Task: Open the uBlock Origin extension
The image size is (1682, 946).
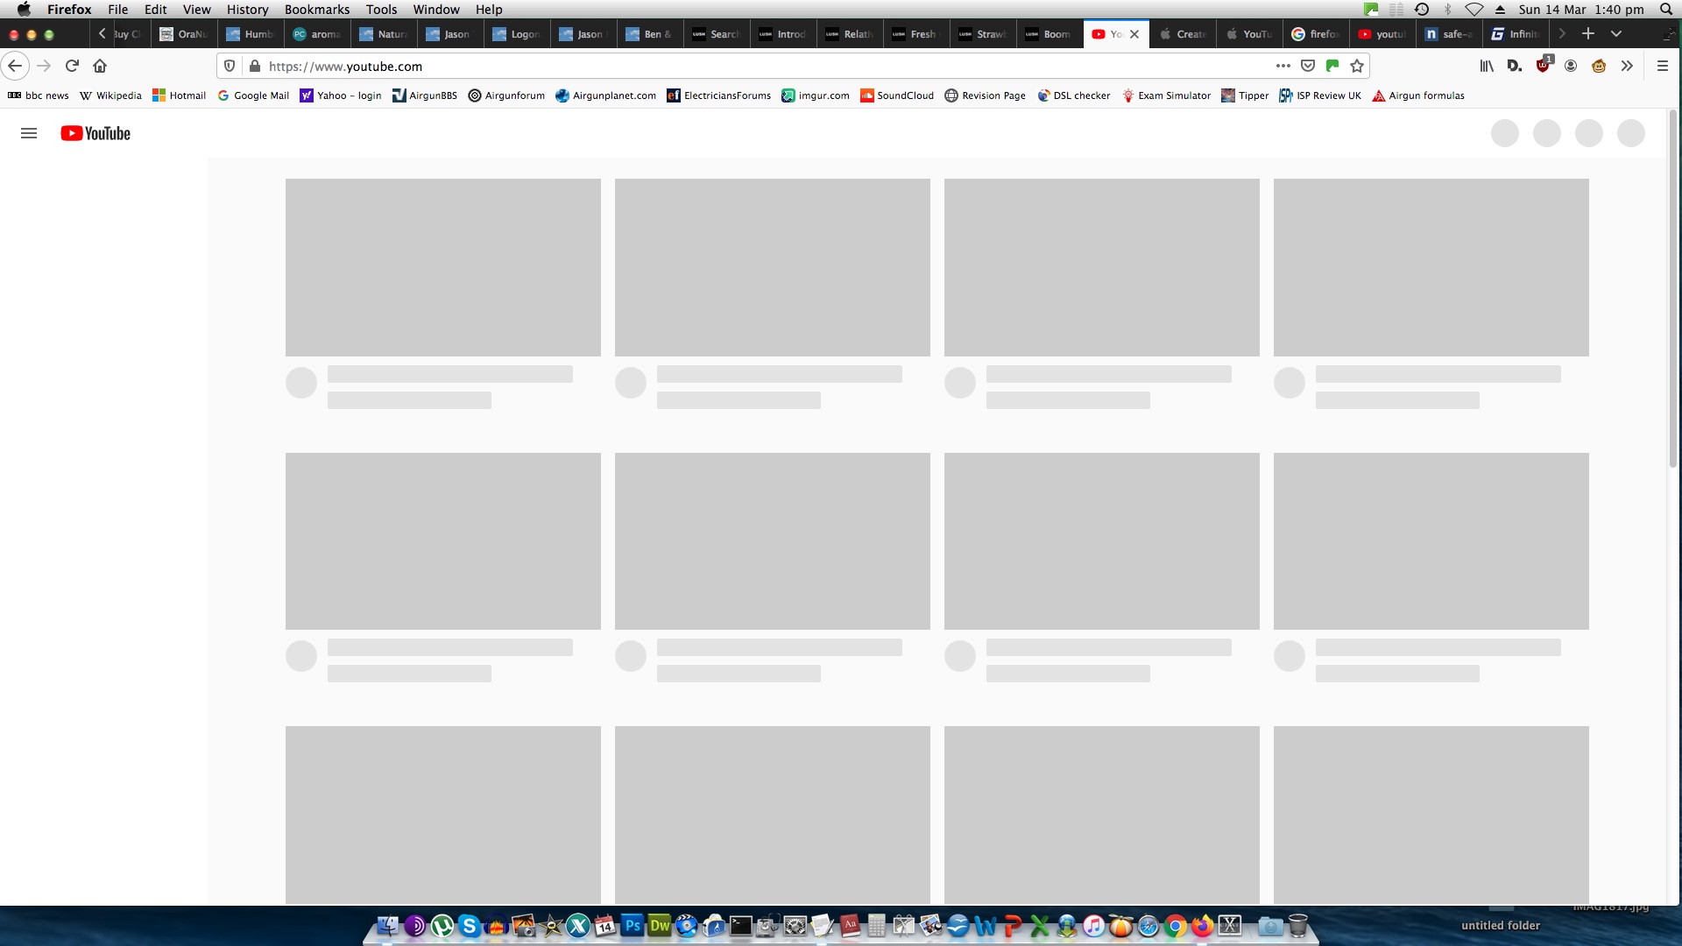Action: pos(1543,66)
